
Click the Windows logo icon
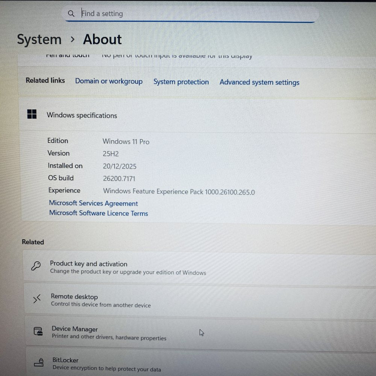click(x=32, y=114)
